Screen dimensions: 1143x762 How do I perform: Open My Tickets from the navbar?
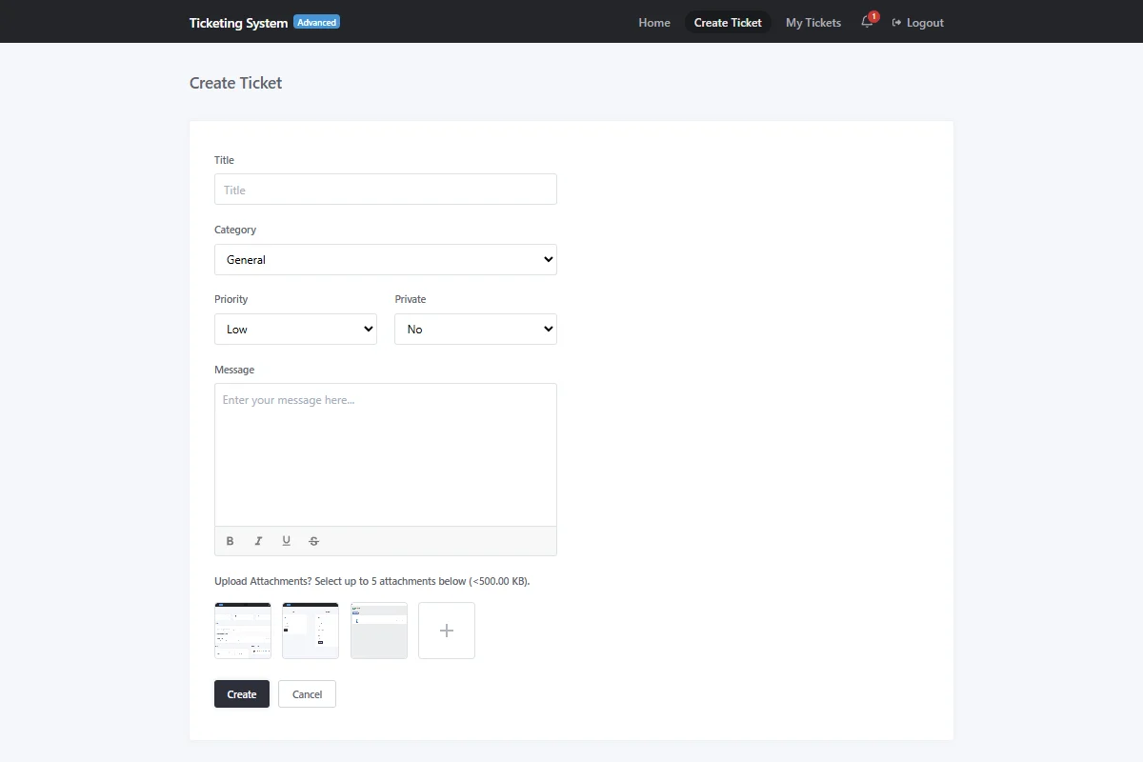[x=813, y=23]
